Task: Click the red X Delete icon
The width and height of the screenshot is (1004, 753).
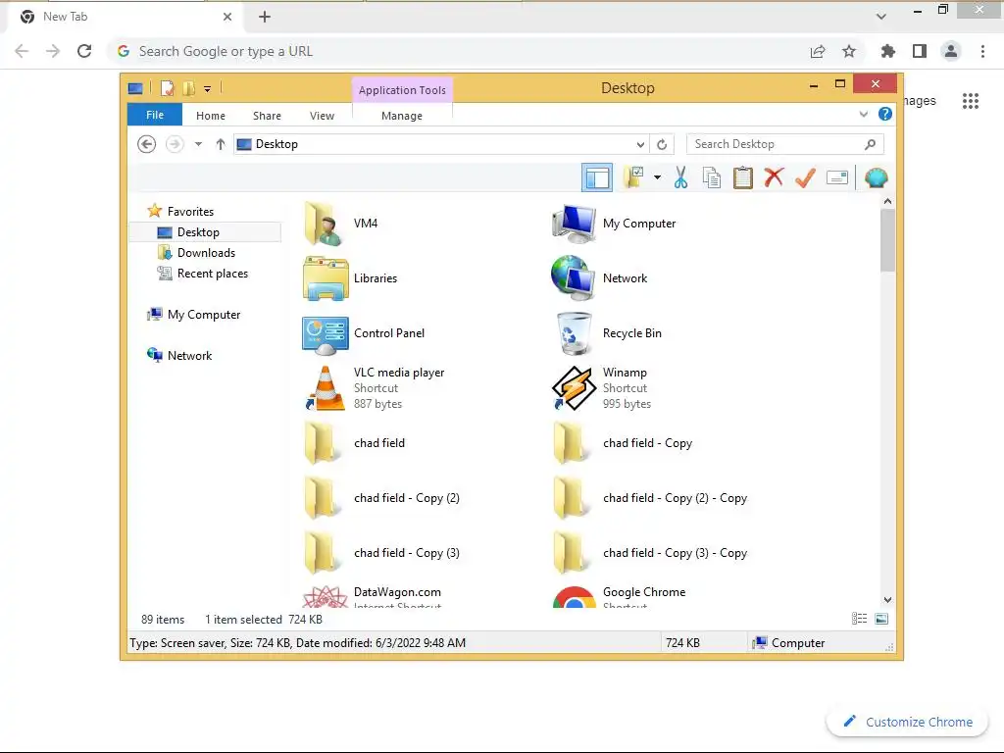Action: point(774,177)
